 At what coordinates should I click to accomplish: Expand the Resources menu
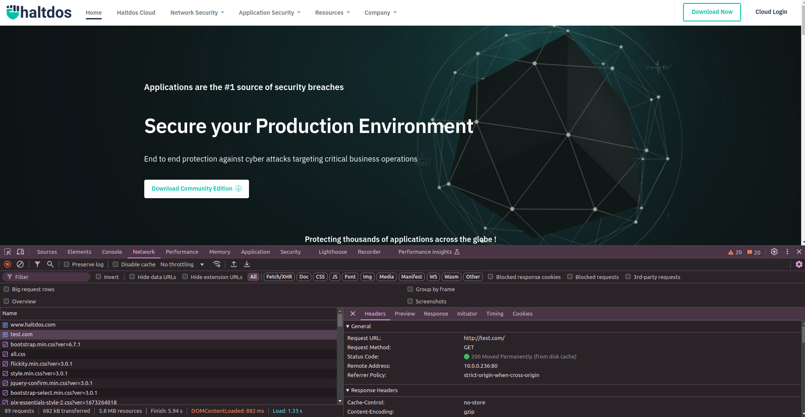pos(332,13)
